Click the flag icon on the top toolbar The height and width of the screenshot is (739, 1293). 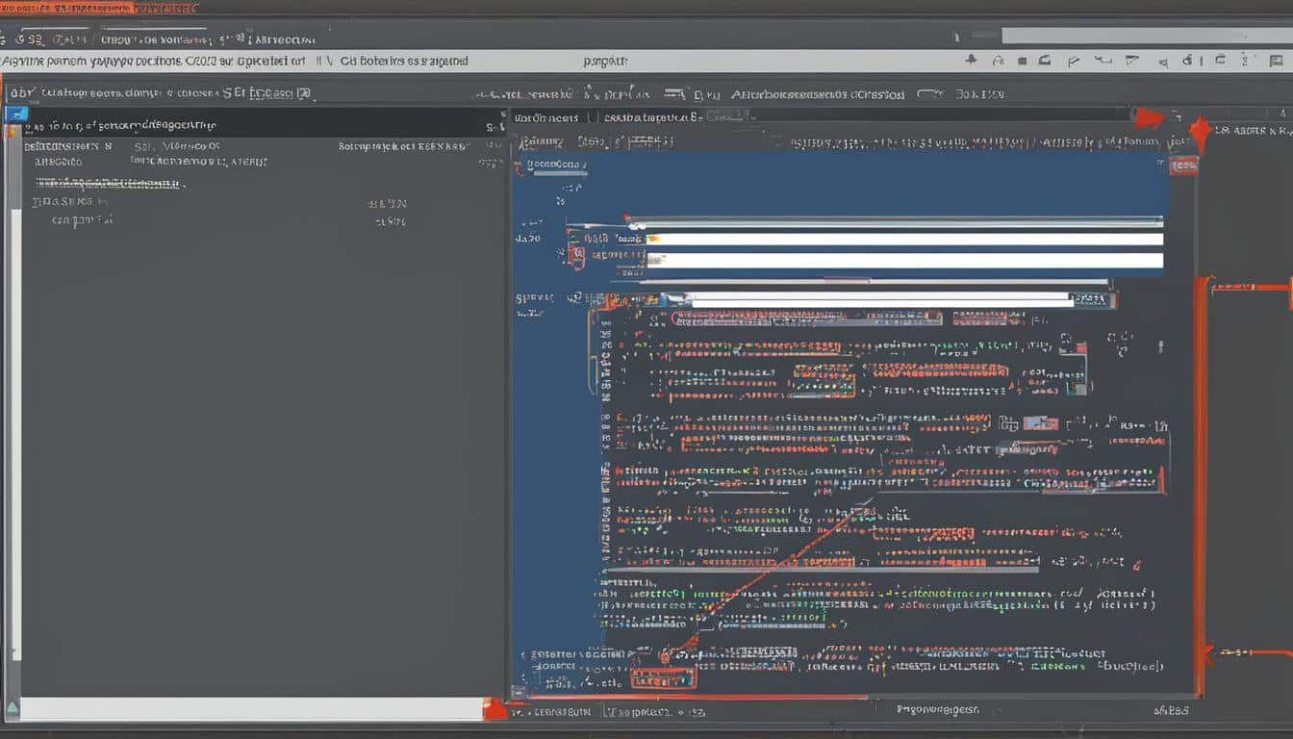coord(1132,61)
